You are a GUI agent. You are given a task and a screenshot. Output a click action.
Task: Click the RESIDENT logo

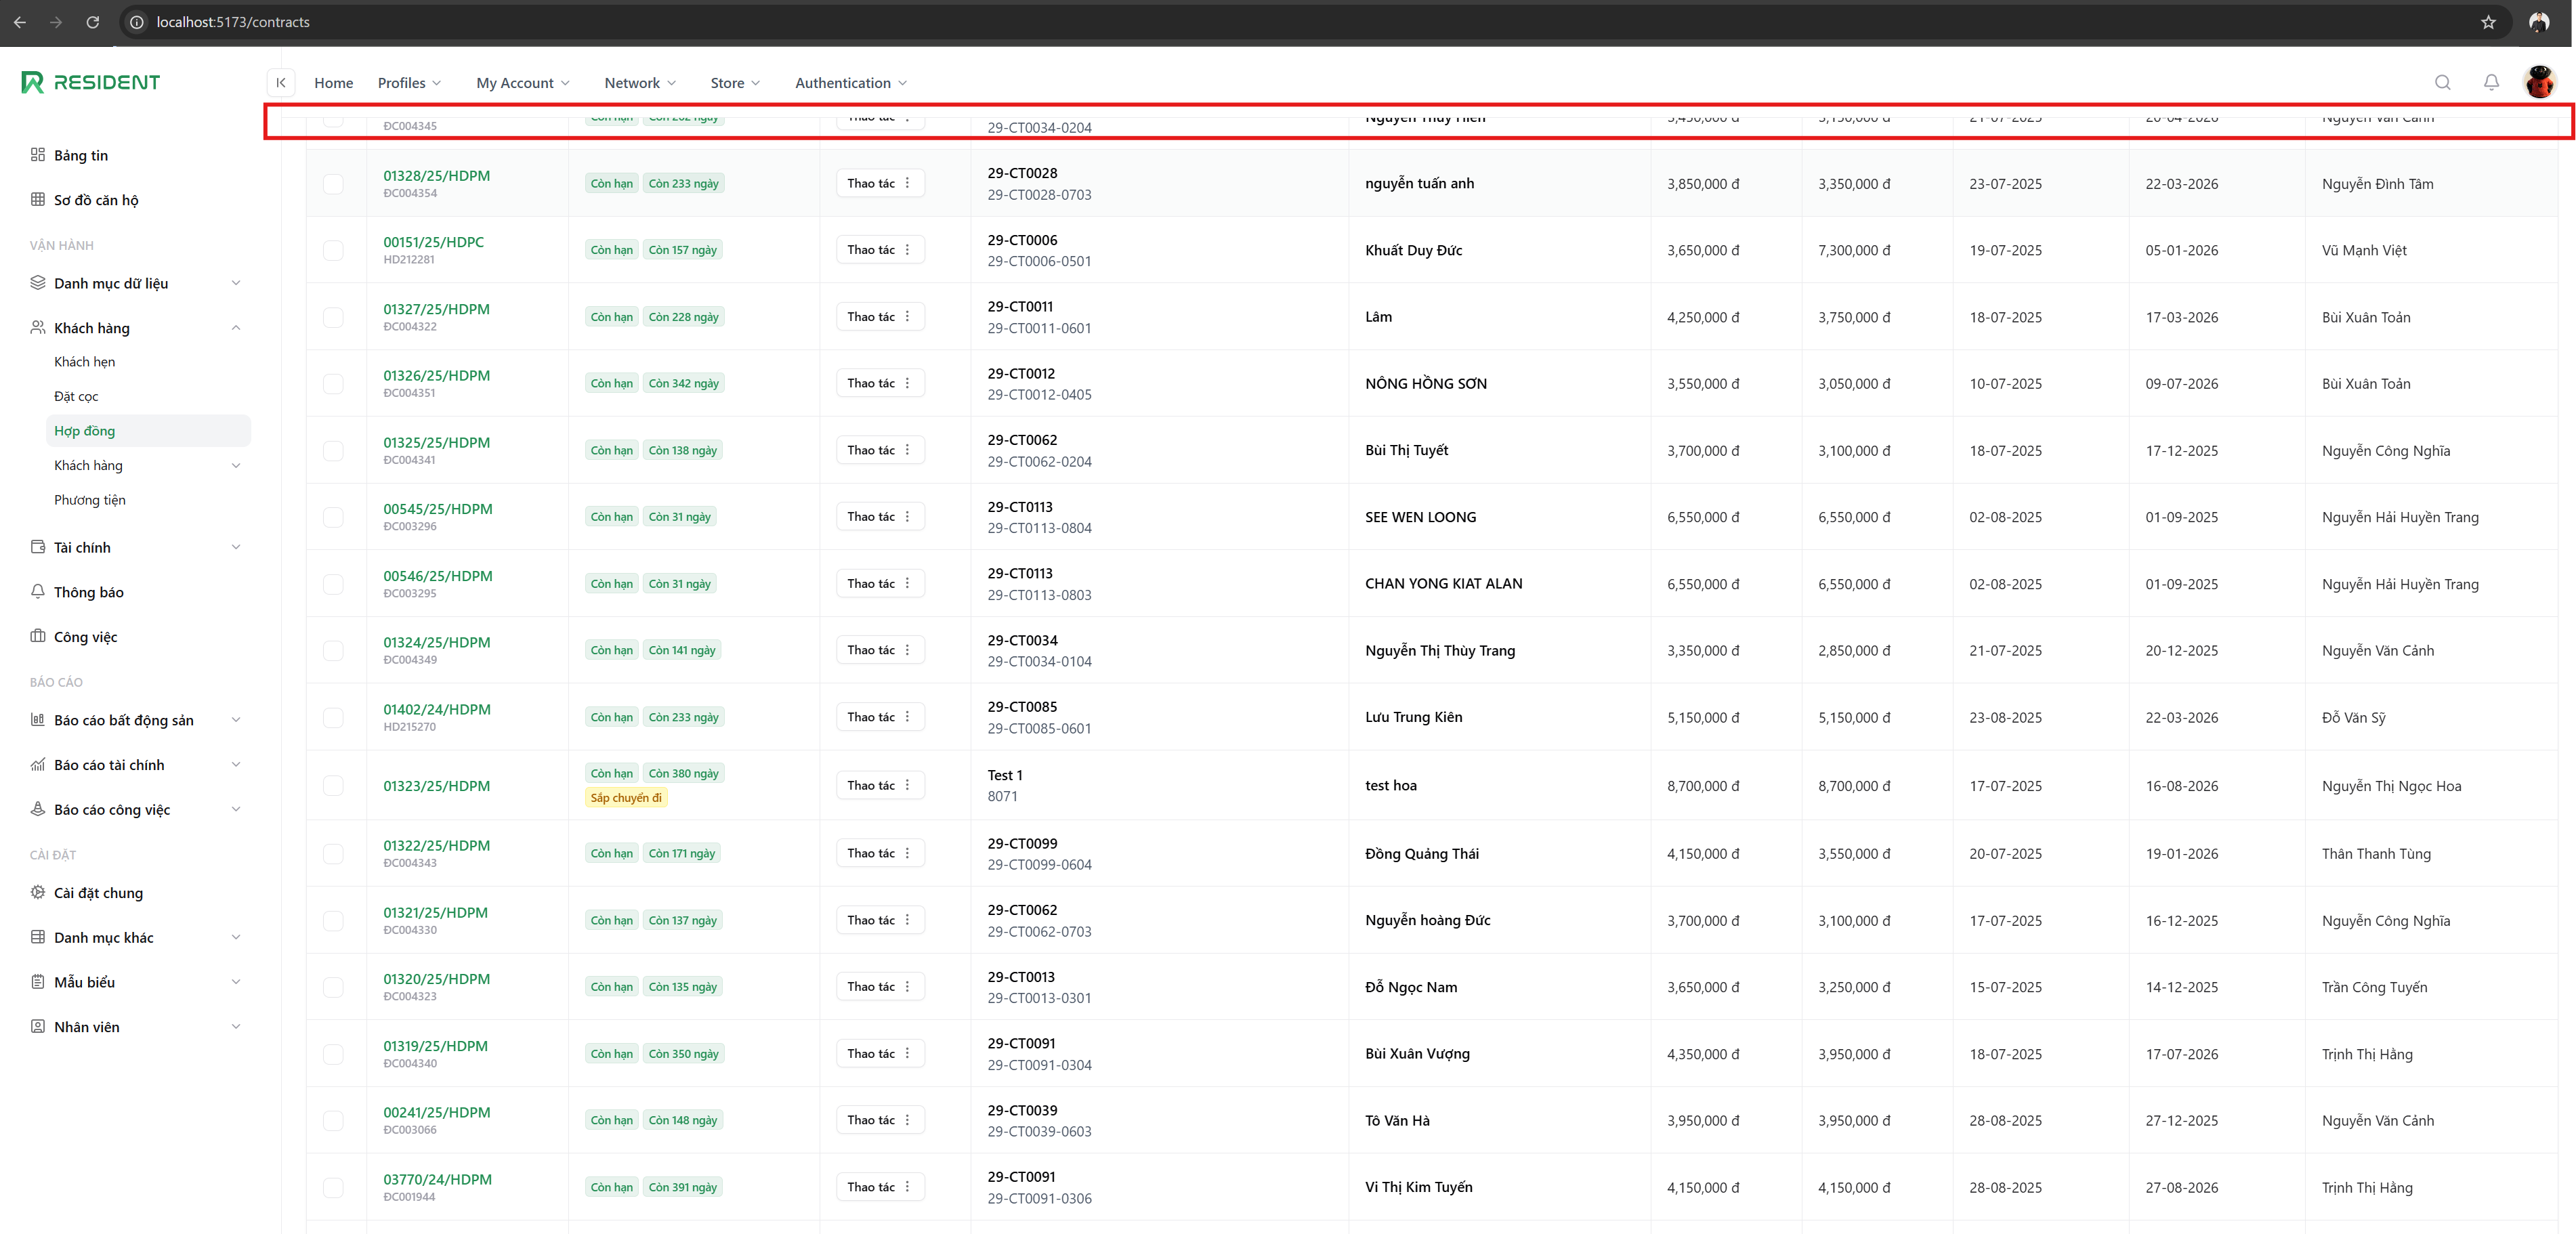coord(91,82)
